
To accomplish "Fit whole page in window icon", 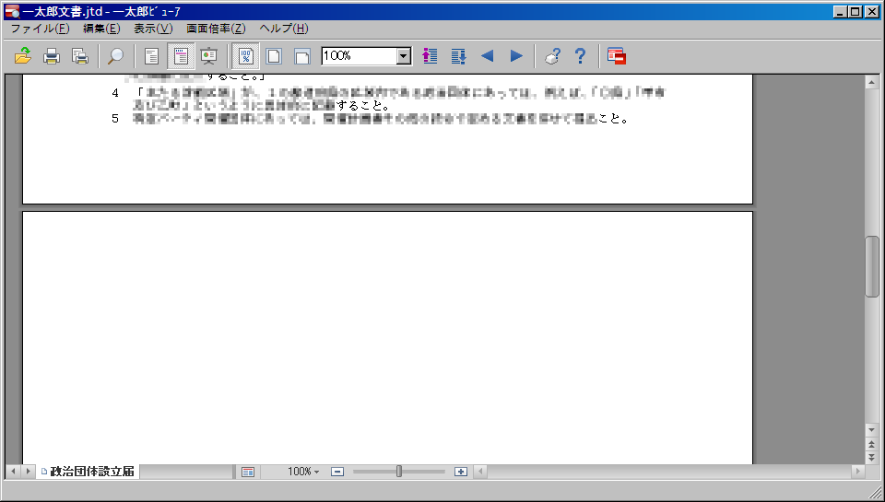I will point(274,56).
